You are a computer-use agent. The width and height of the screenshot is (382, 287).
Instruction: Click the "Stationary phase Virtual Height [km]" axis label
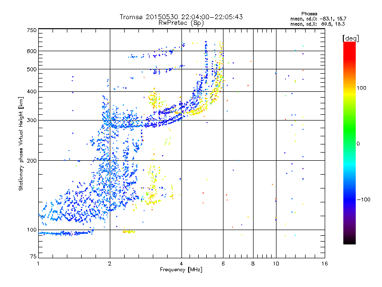click(x=21, y=144)
